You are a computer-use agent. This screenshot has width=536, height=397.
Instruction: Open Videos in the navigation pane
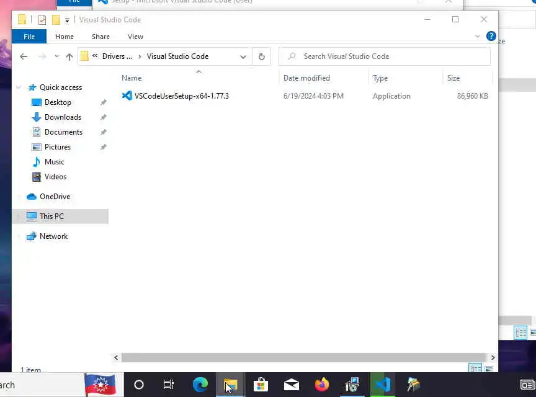click(x=55, y=177)
